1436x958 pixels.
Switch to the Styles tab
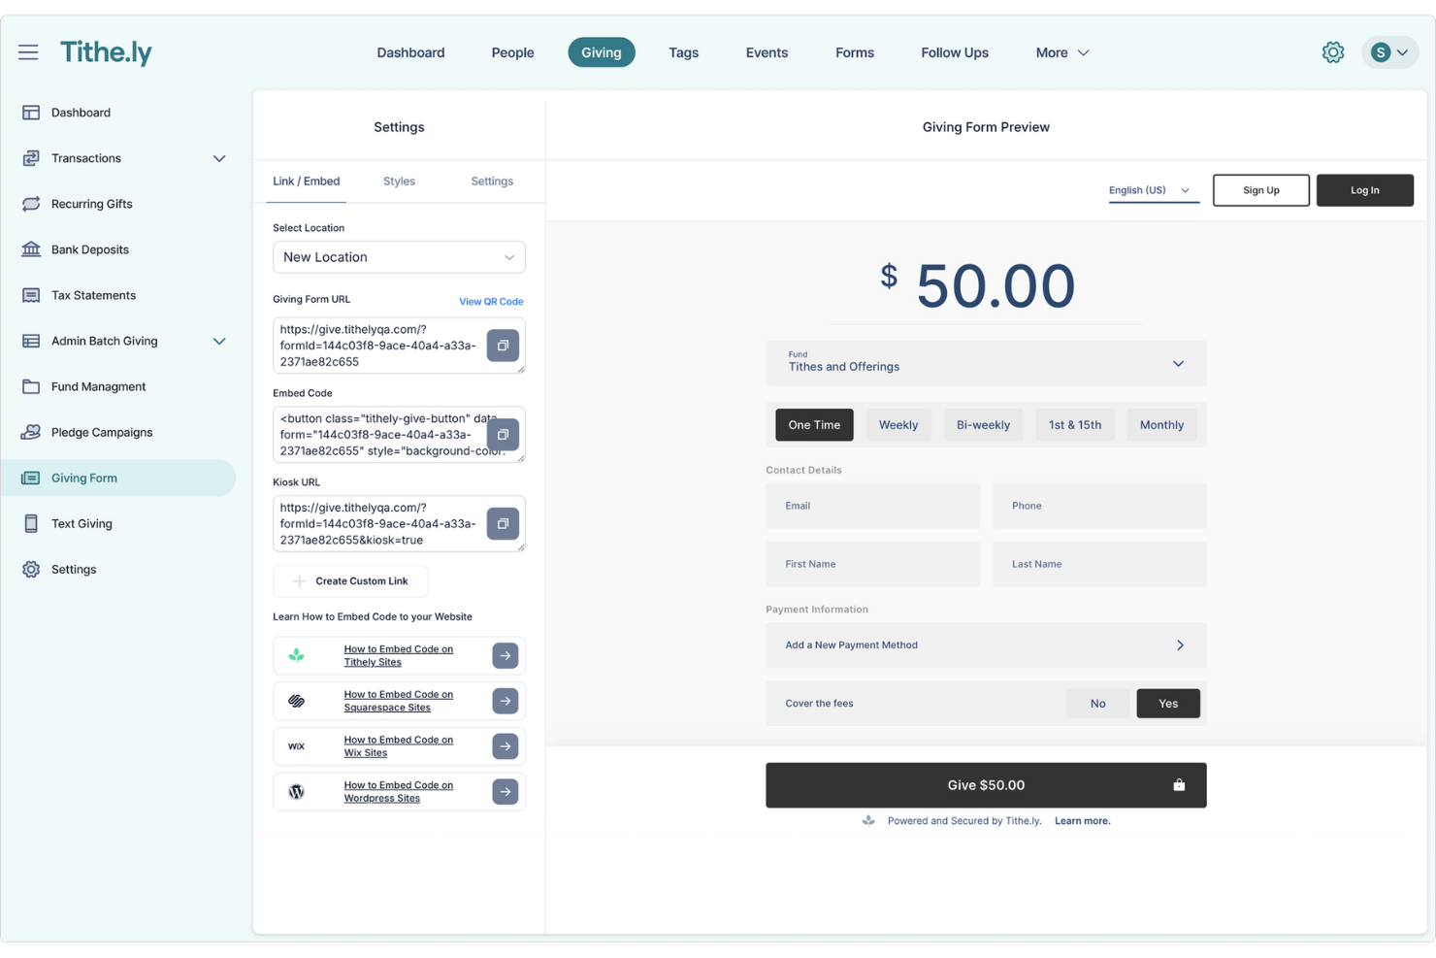tap(399, 181)
